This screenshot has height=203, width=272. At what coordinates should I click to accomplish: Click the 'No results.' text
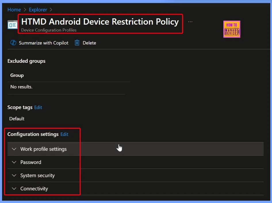[21, 87]
